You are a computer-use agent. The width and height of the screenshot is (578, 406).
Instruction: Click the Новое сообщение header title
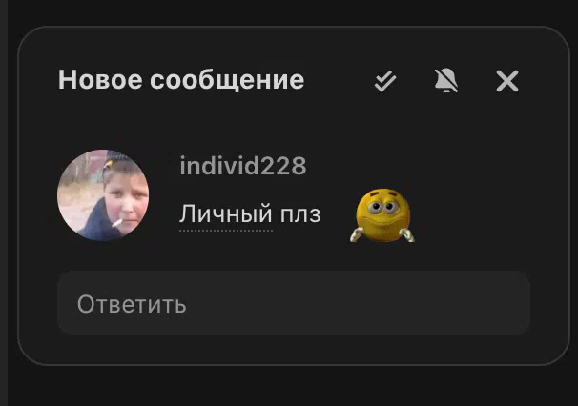181,79
